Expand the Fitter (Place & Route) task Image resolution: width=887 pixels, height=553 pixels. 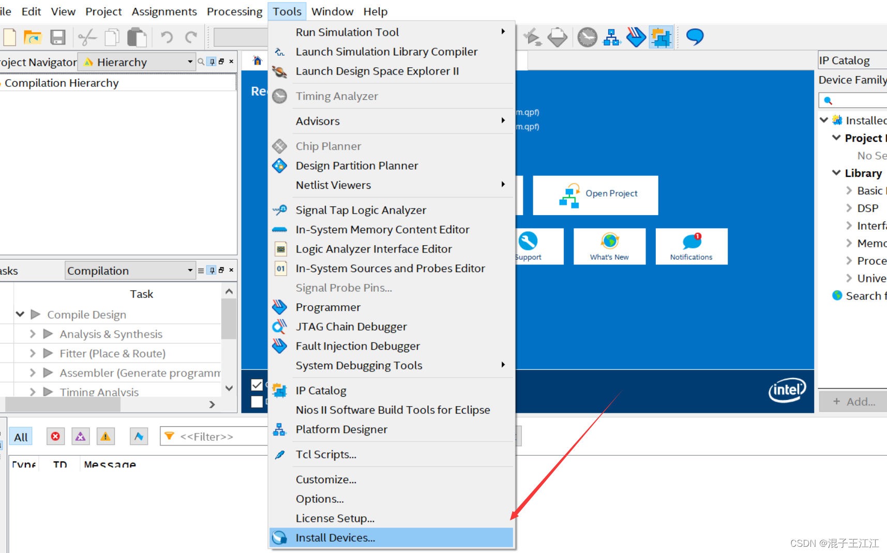pos(33,353)
